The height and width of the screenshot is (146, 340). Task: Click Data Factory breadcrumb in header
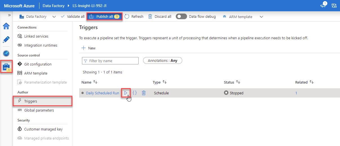pos(54,6)
